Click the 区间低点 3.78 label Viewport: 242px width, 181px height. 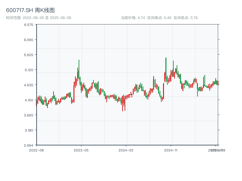[185, 18]
